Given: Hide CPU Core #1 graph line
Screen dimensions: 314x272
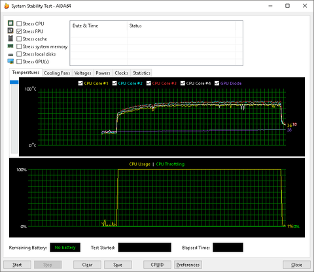Looking at the screenshot, I should point(80,83).
